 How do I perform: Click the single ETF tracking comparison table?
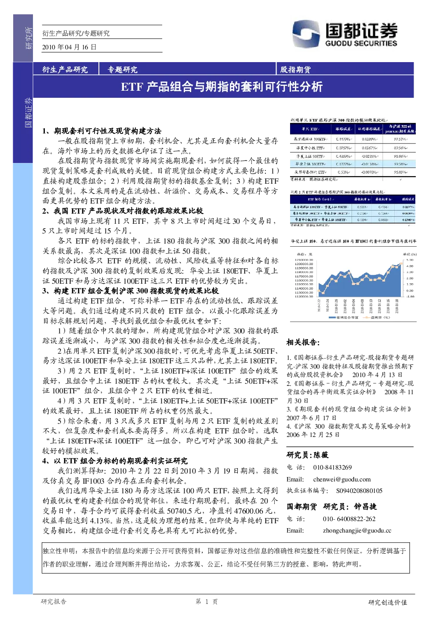pos(353,150)
